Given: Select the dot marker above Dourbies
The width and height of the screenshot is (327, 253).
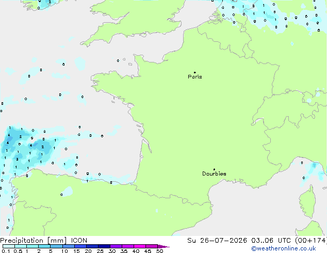Looking at the screenshot, I should point(214,169).
